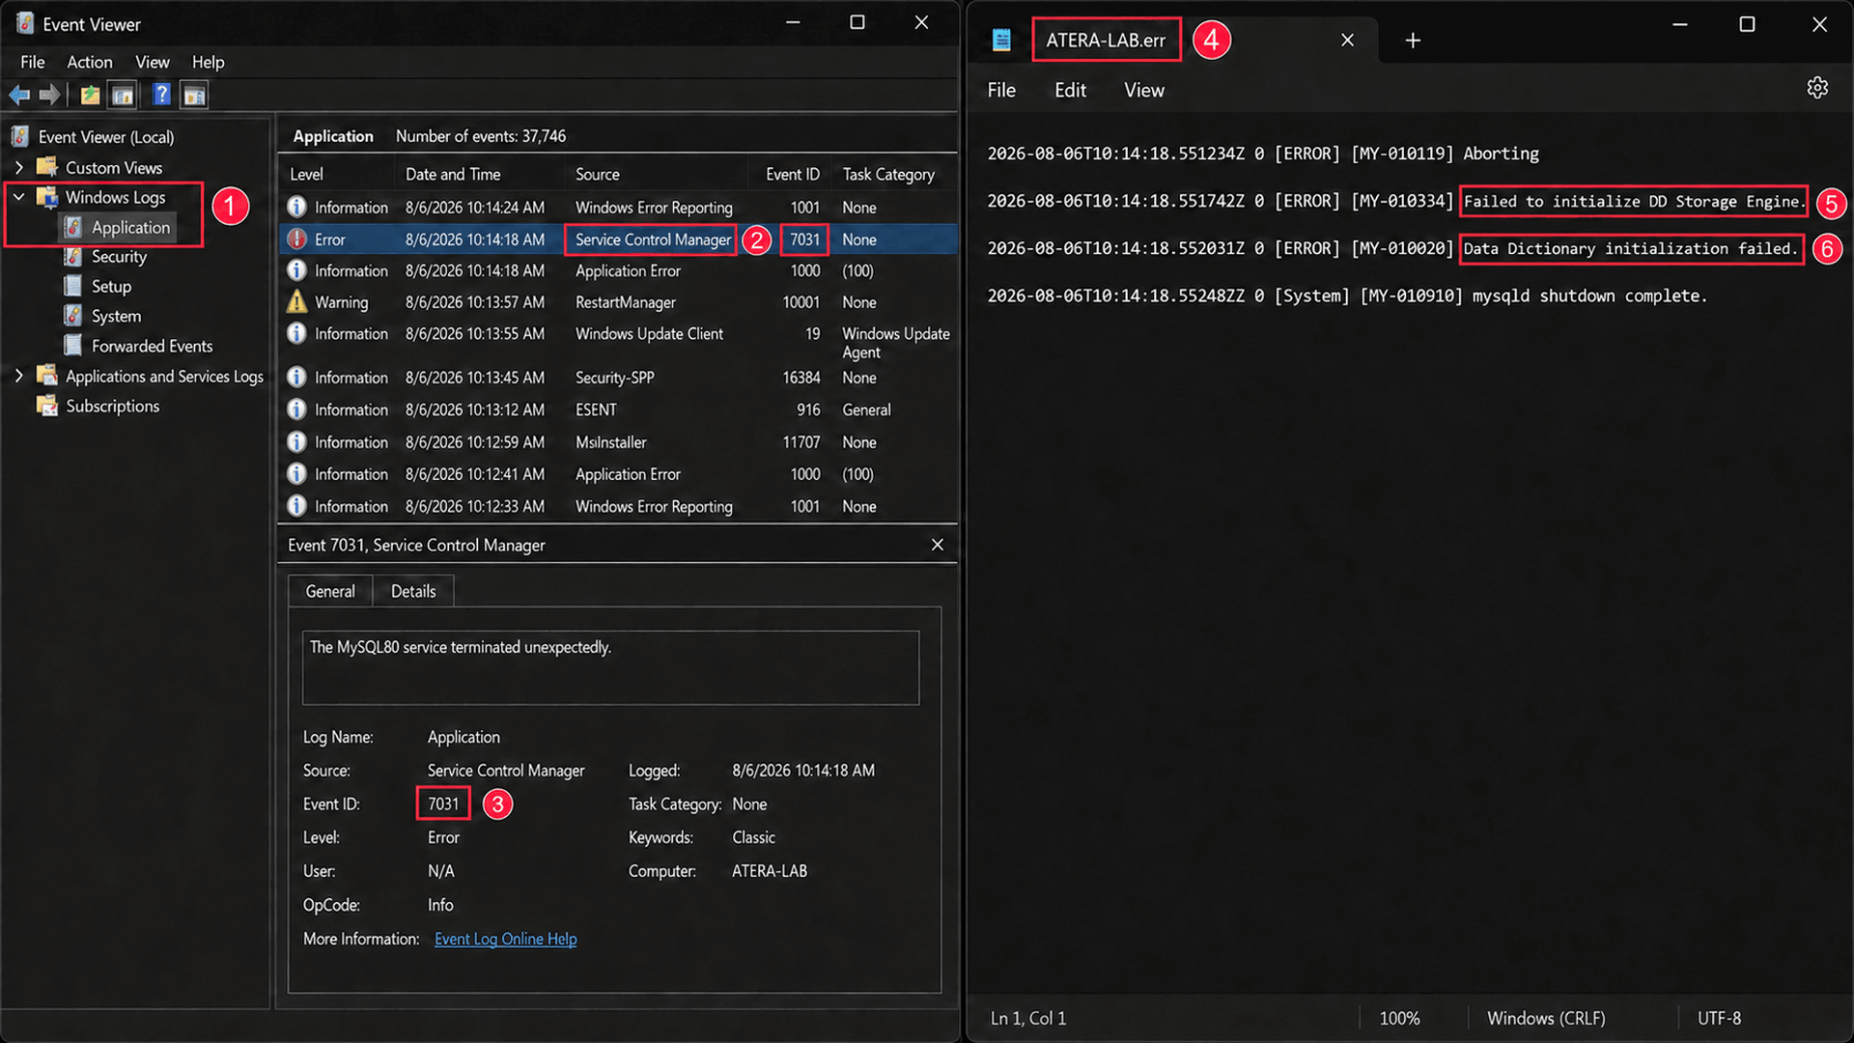
Task: Sort events by Task Category column header
Action: coord(888,174)
